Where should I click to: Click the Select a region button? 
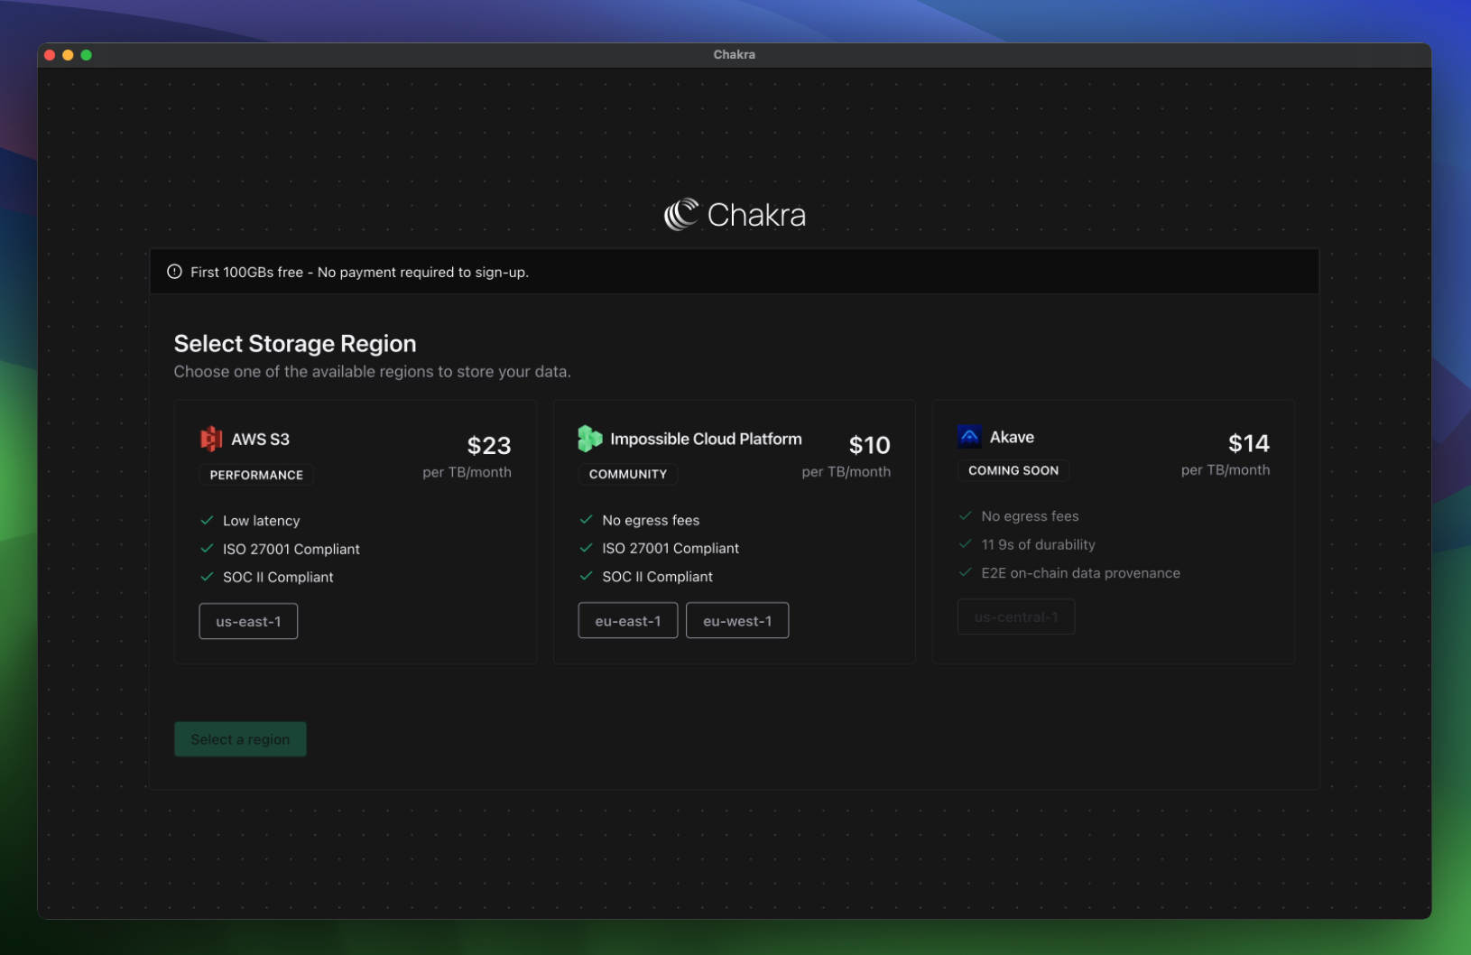point(240,739)
